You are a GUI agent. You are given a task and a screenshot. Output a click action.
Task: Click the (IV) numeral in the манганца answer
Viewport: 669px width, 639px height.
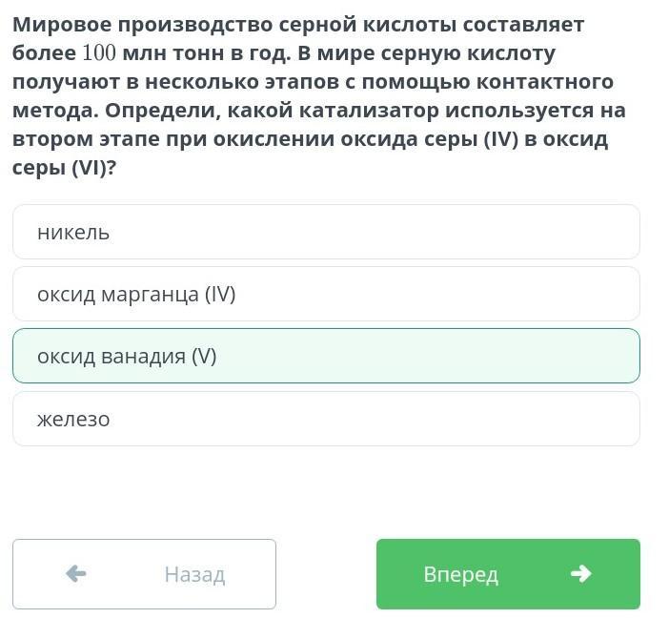(220, 294)
